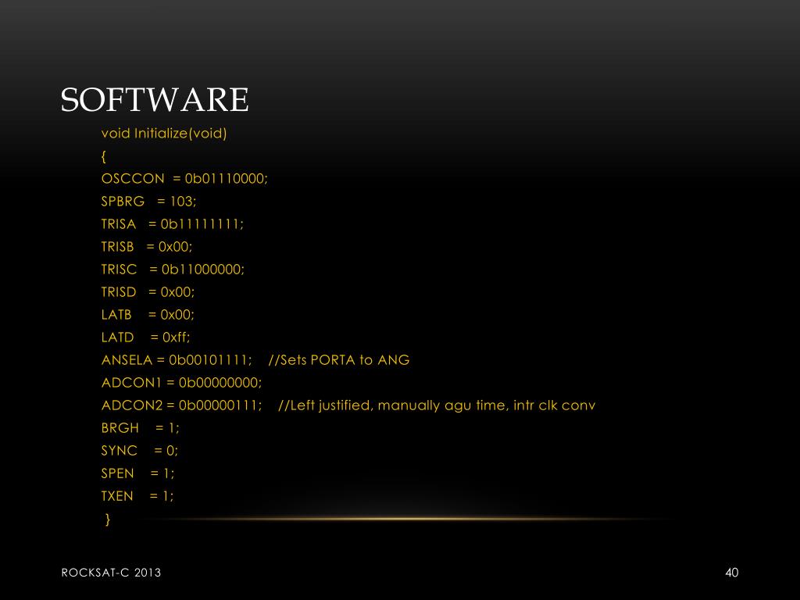Click the closing curly brace
The width and height of the screenshot is (800, 600).
(x=108, y=519)
